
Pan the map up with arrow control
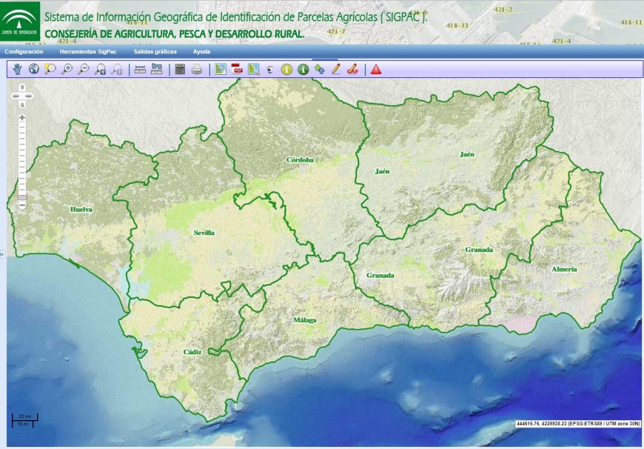(22, 87)
